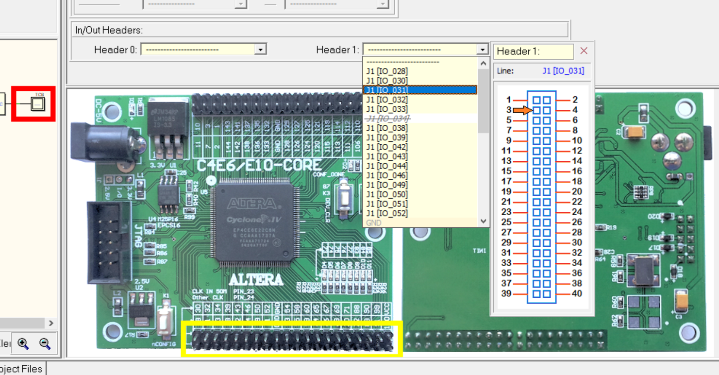Switch to the Project Files tab
719x375 pixels.
21,369
